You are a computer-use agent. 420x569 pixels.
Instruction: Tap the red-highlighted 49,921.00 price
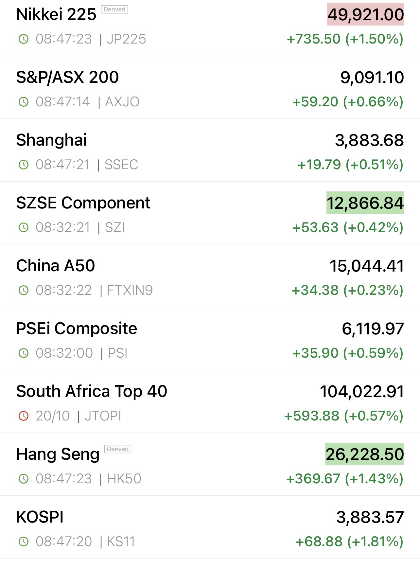pyautogui.click(x=366, y=15)
